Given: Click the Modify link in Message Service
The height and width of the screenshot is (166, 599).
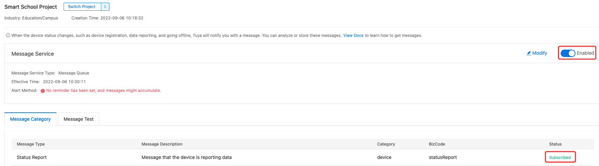Looking at the screenshot, I should click(537, 53).
